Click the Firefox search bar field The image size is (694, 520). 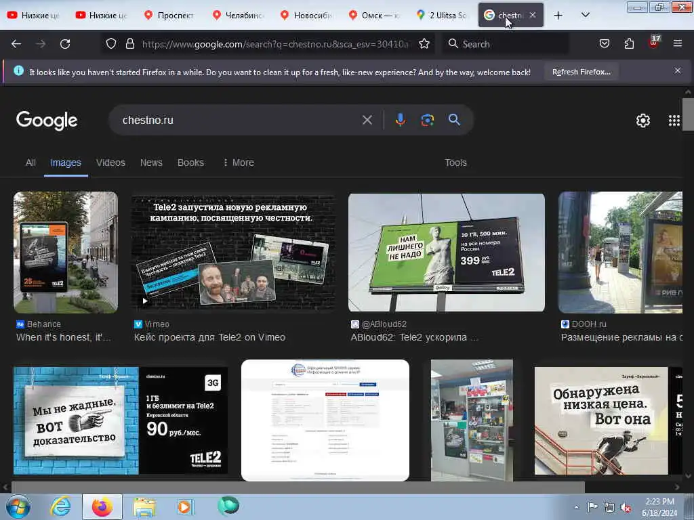click(506, 44)
